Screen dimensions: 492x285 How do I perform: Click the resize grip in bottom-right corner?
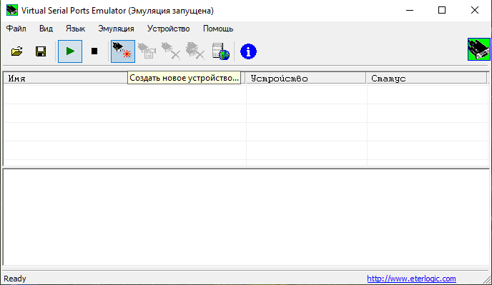pos(487,280)
